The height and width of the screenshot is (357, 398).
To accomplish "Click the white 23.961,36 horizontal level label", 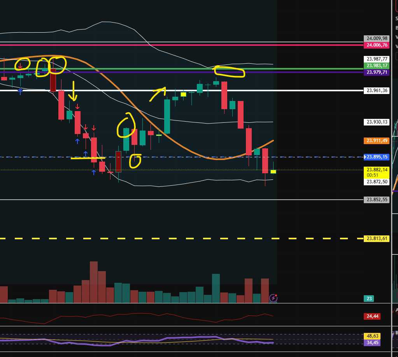I will [x=376, y=91].
